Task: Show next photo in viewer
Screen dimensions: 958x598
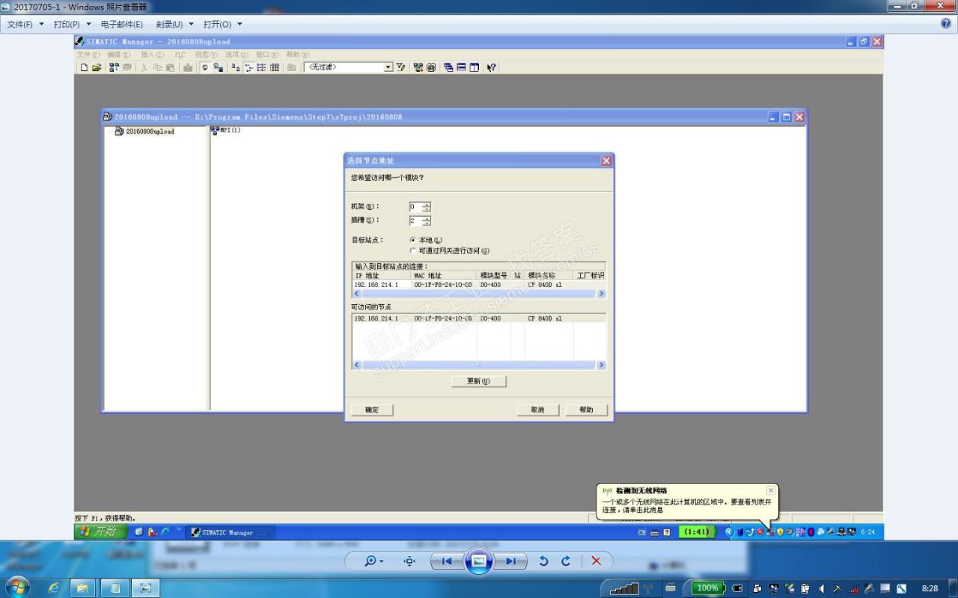Action: click(x=510, y=561)
